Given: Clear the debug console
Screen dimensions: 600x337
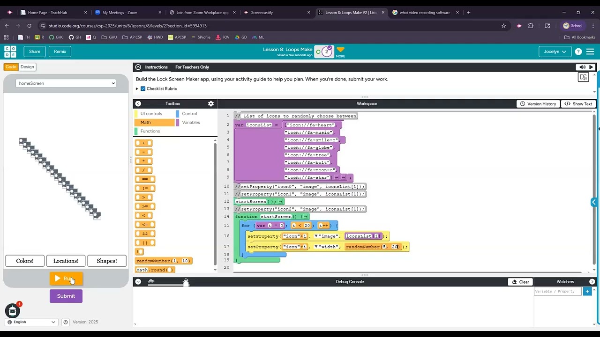Looking at the screenshot, I should [520, 282].
